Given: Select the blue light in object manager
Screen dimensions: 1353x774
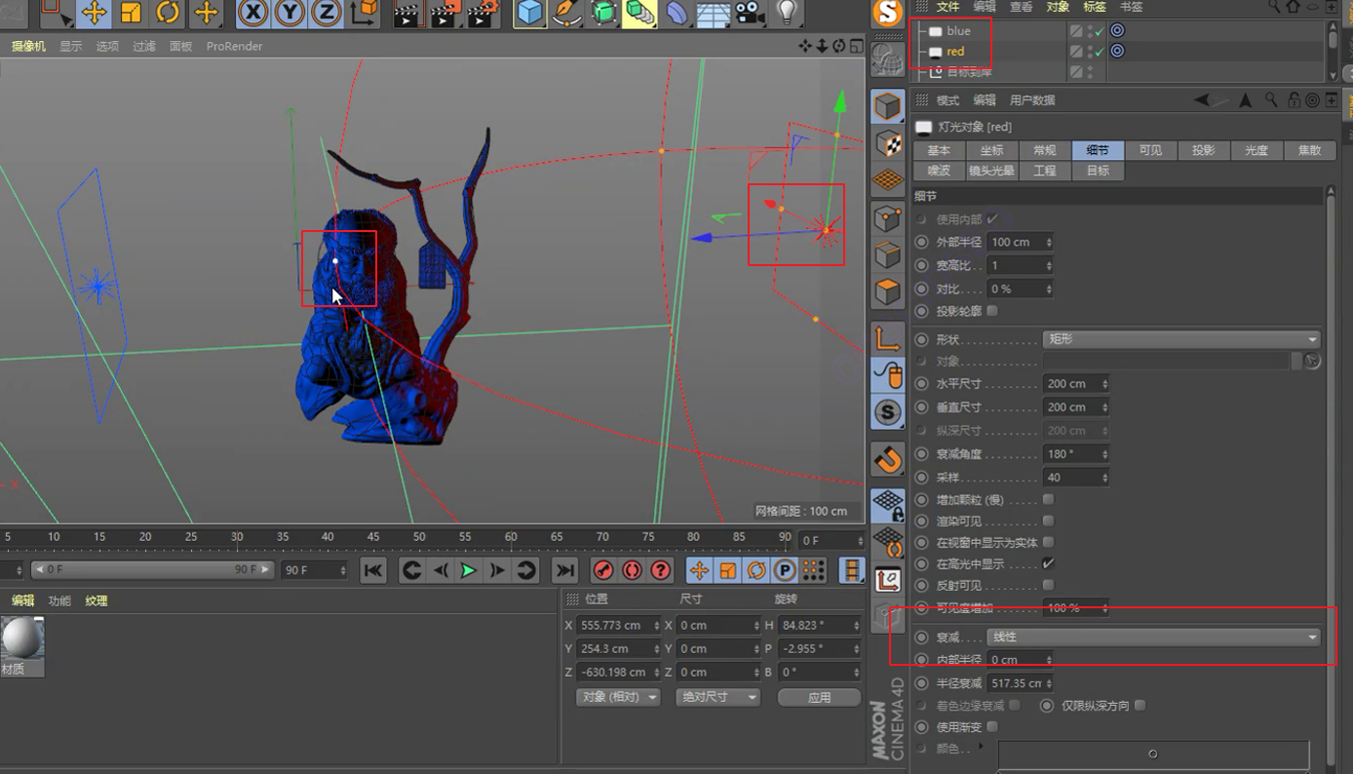Looking at the screenshot, I should (x=958, y=31).
